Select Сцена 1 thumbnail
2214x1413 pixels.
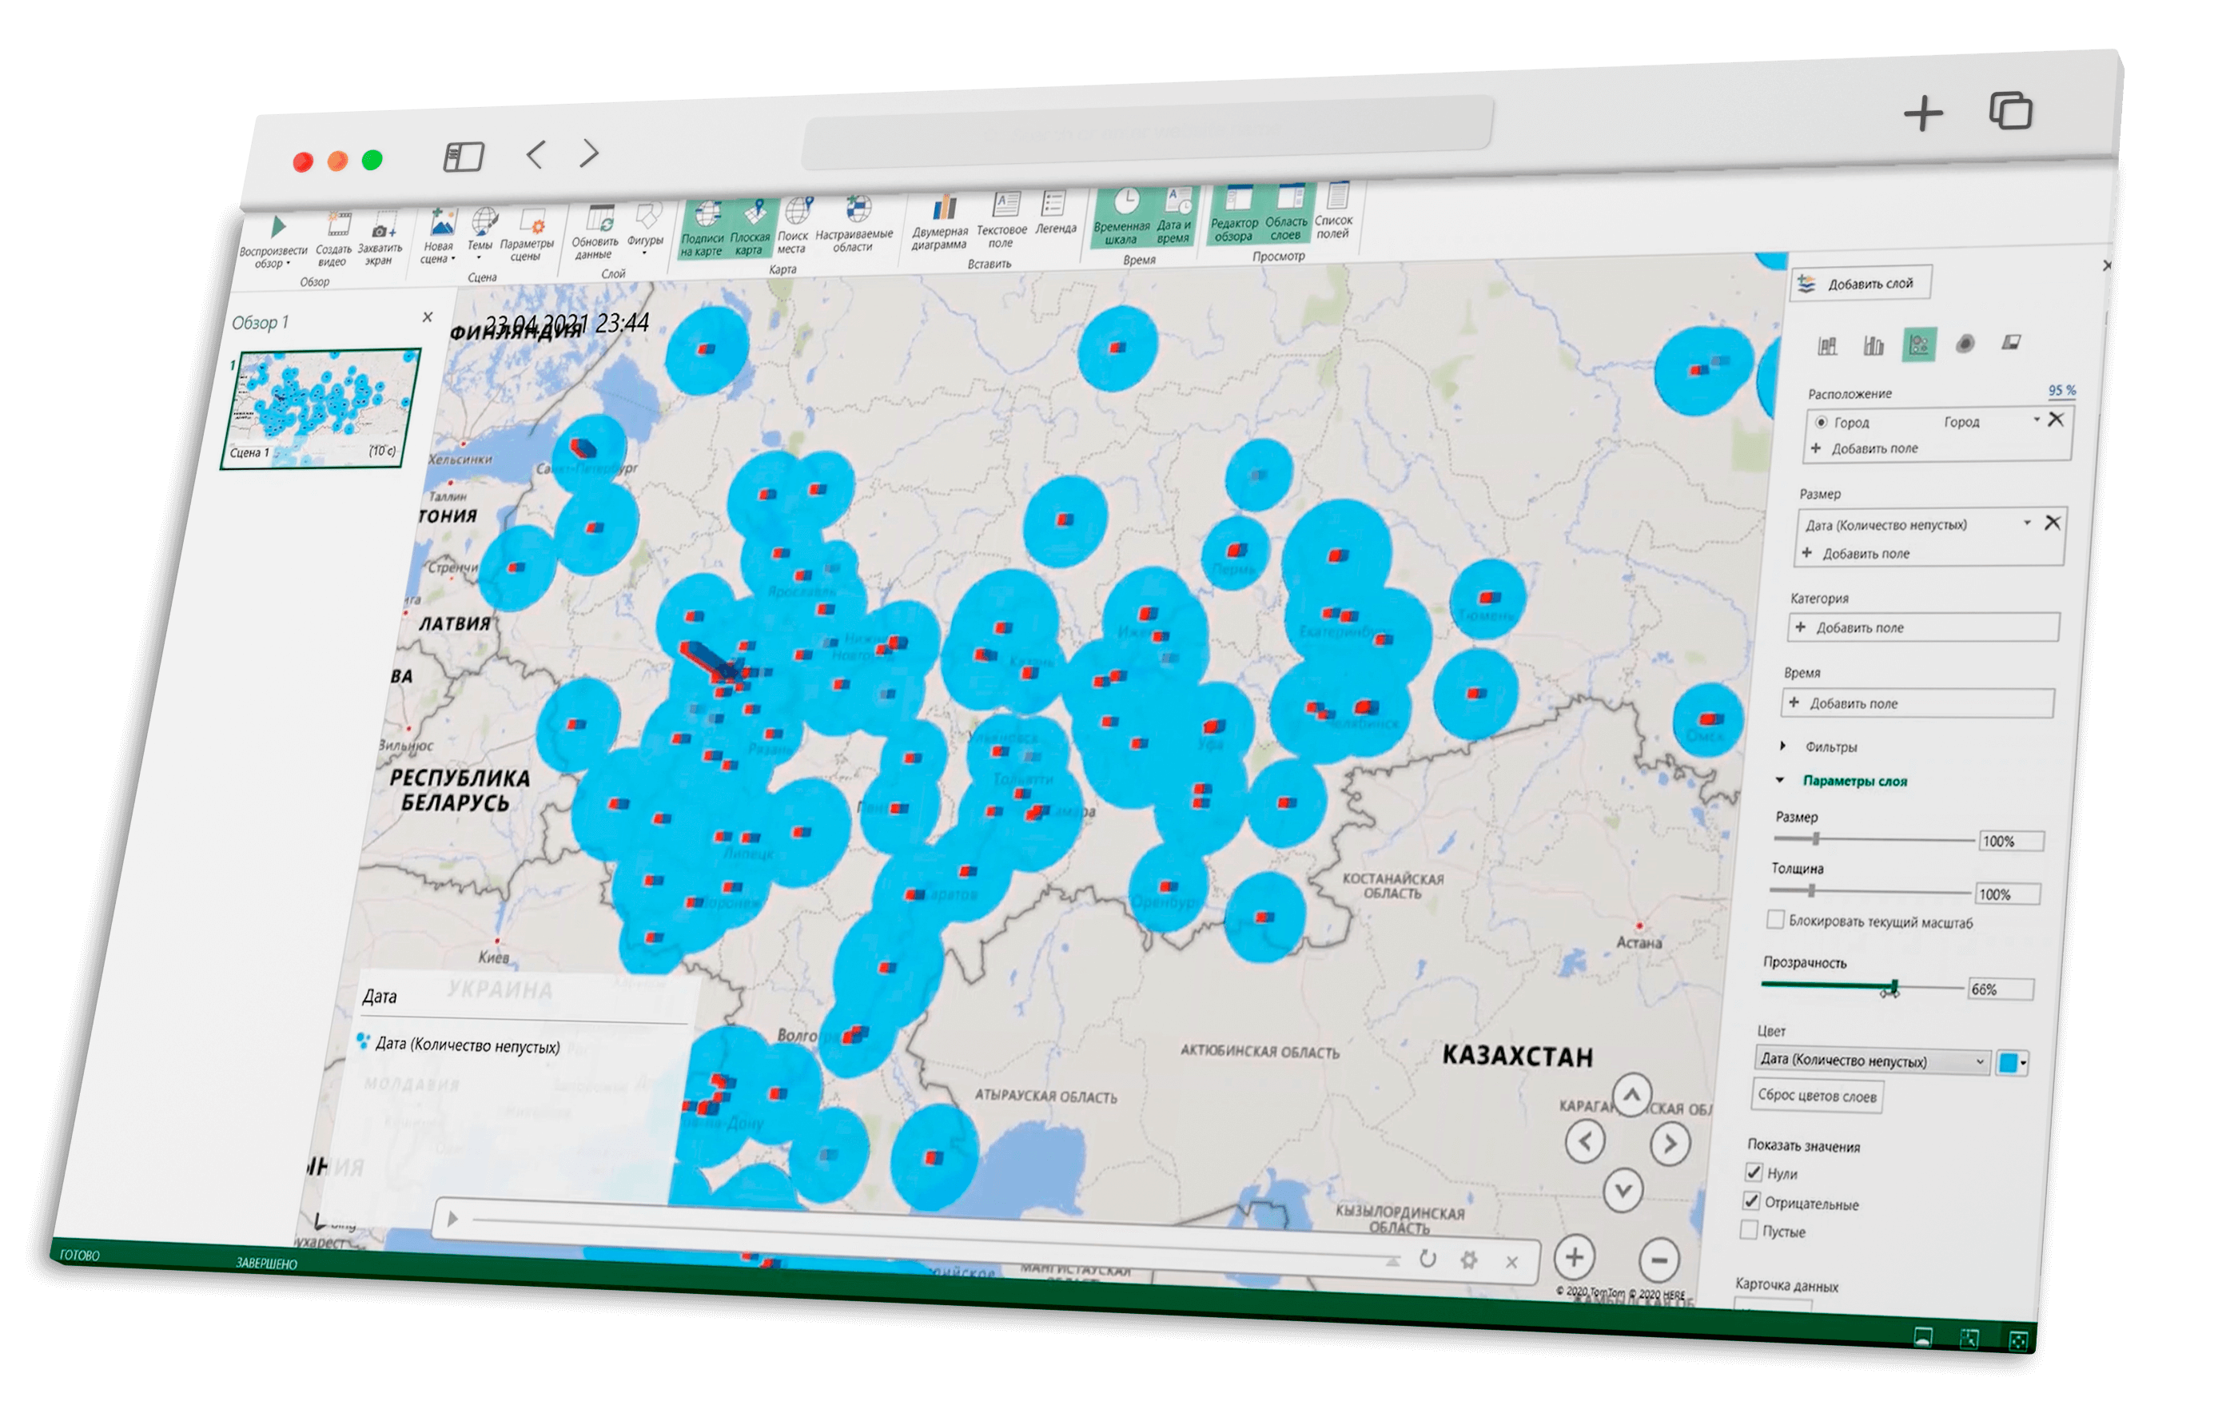click(320, 408)
